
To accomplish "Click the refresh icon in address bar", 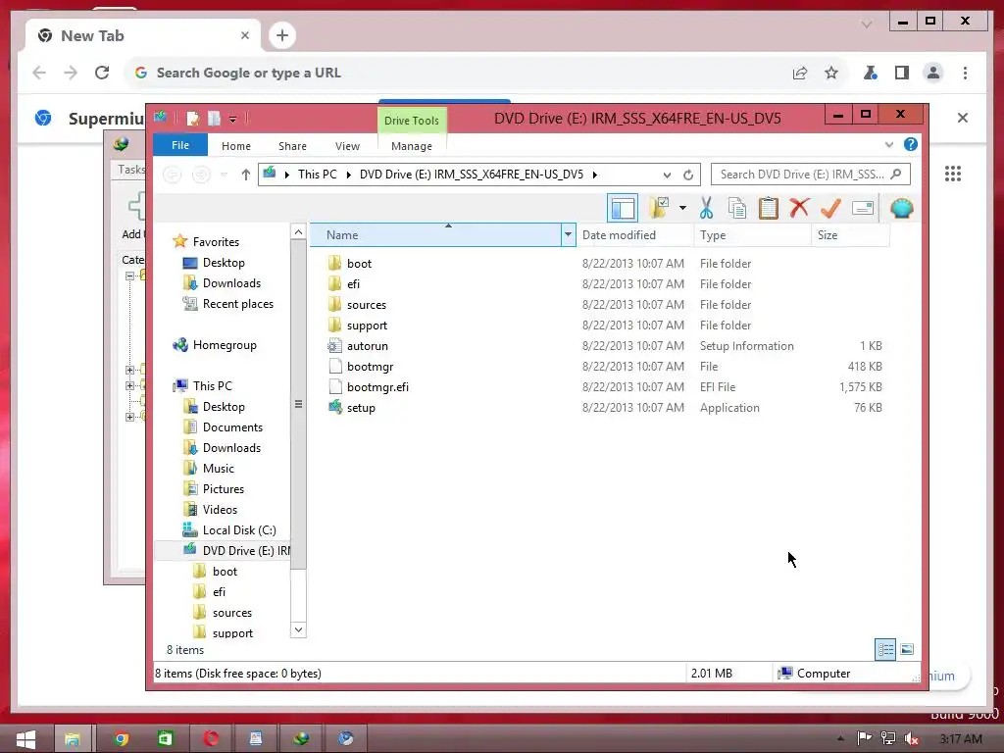I will (688, 175).
